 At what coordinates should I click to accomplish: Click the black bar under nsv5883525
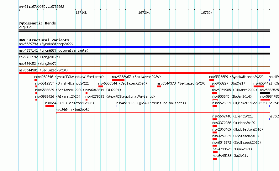click(x=265, y=93)
